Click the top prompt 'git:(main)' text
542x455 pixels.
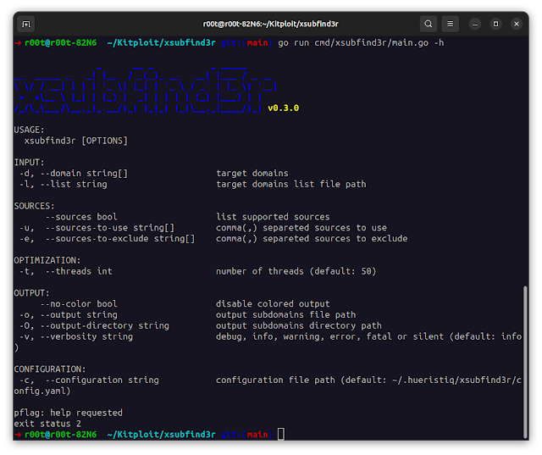tap(246, 43)
